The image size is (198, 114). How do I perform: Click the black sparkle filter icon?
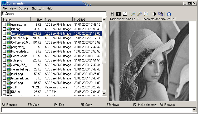point(119,14)
